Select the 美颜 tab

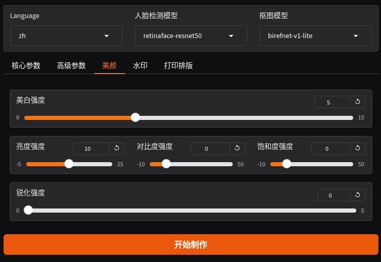pos(109,65)
